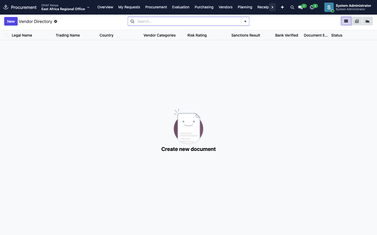Sort by Country column

click(107, 35)
